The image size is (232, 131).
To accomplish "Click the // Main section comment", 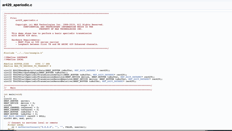I will tap(10, 88).
